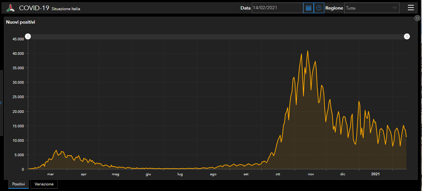Collapse the chart with the shrink icon
422x191 pixels.
coord(417,18)
